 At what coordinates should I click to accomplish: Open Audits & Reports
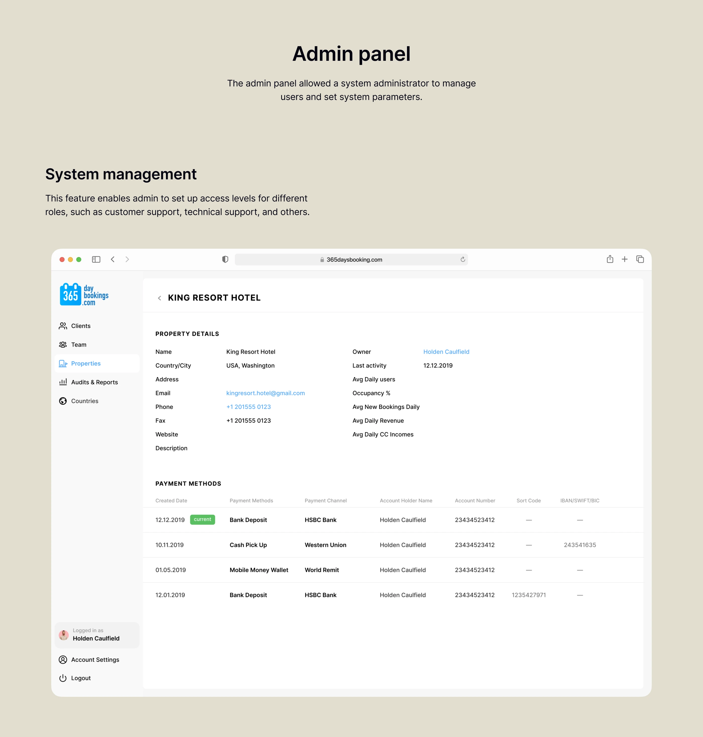pos(94,382)
